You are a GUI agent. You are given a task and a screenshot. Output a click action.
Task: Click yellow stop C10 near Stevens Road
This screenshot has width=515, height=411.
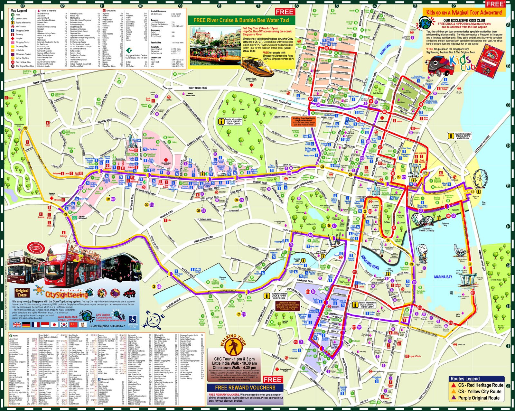(25, 128)
